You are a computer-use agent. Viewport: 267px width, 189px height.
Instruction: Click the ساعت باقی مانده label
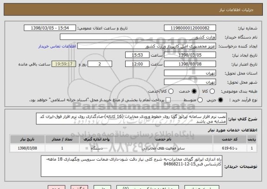point(34,64)
